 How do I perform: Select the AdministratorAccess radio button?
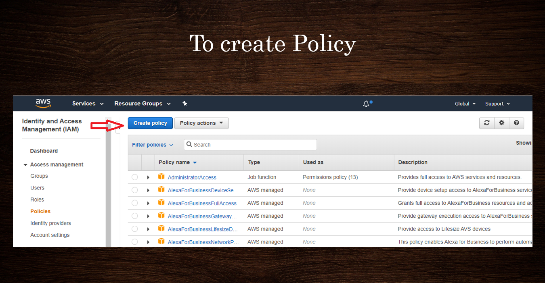pyautogui.click(x=135, y=177)
